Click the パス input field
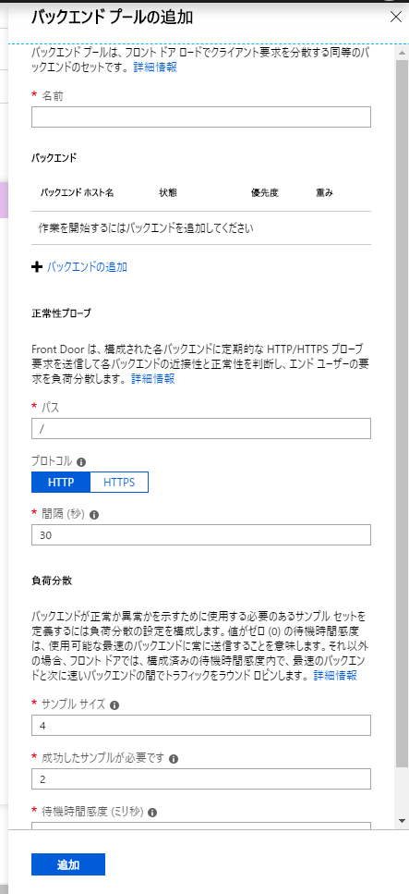The image size is (409, 894). tap(201, 428)
